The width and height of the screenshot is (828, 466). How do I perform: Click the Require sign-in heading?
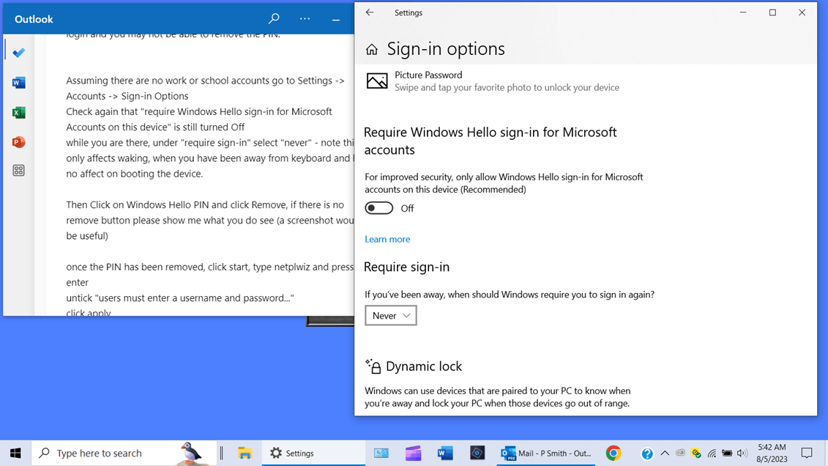click(x=406, y=267)
